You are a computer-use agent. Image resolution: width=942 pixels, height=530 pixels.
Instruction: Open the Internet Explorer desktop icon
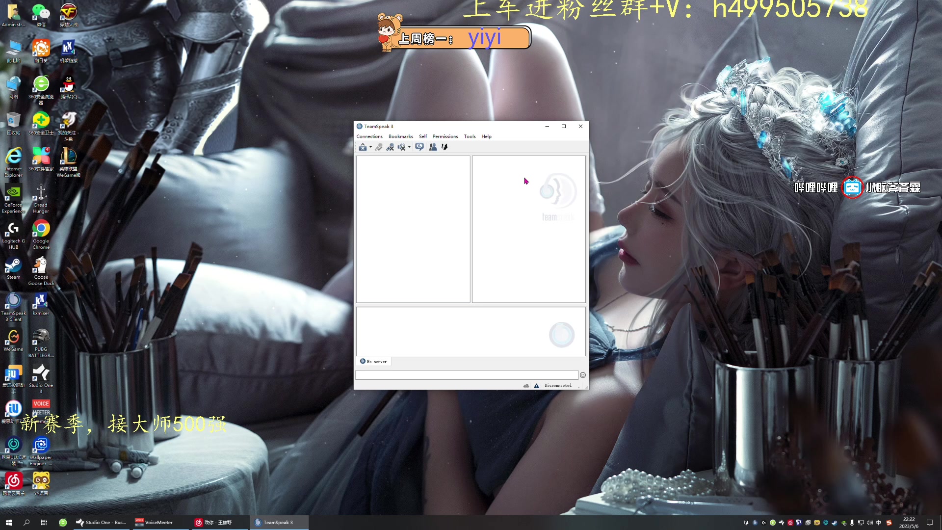coord(14,162)
